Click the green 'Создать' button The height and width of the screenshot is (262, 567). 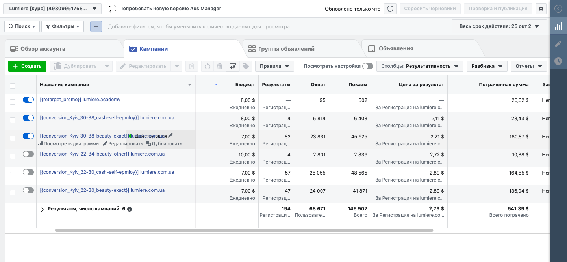point(27,66)
